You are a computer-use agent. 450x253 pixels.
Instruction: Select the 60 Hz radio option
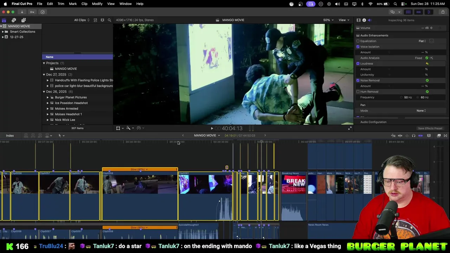418,97
